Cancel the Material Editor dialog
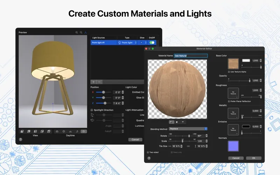Screen dimensions: 280x175 tap(236, 158)
